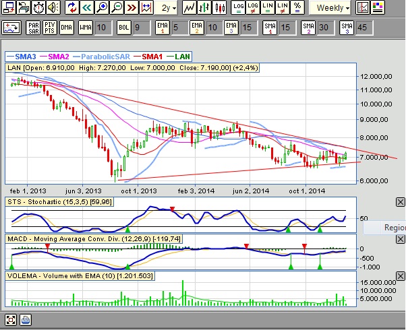
Task: Toggle the Parabolic SAR indicator button
Action: pos(34,28)
